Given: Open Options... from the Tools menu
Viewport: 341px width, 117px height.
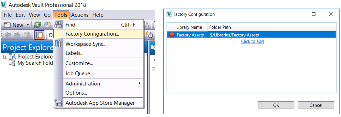Looking at the screenshot, I should click(98, 93).
